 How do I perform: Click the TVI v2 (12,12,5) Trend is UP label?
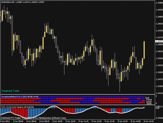tap(17, 107)
